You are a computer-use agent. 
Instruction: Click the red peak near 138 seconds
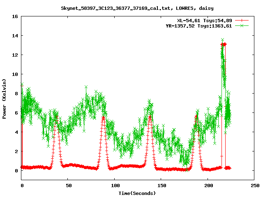pyautogui.click(x=150, y=117)
